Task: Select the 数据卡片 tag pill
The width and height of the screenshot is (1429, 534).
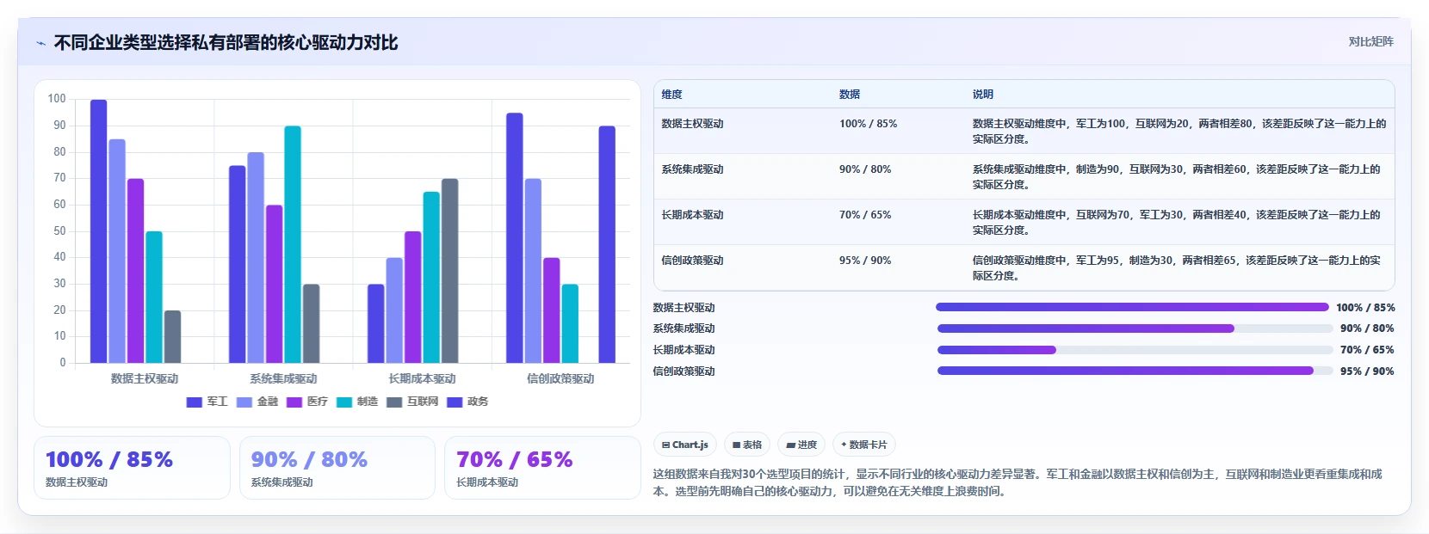Action: click(864, 445)
